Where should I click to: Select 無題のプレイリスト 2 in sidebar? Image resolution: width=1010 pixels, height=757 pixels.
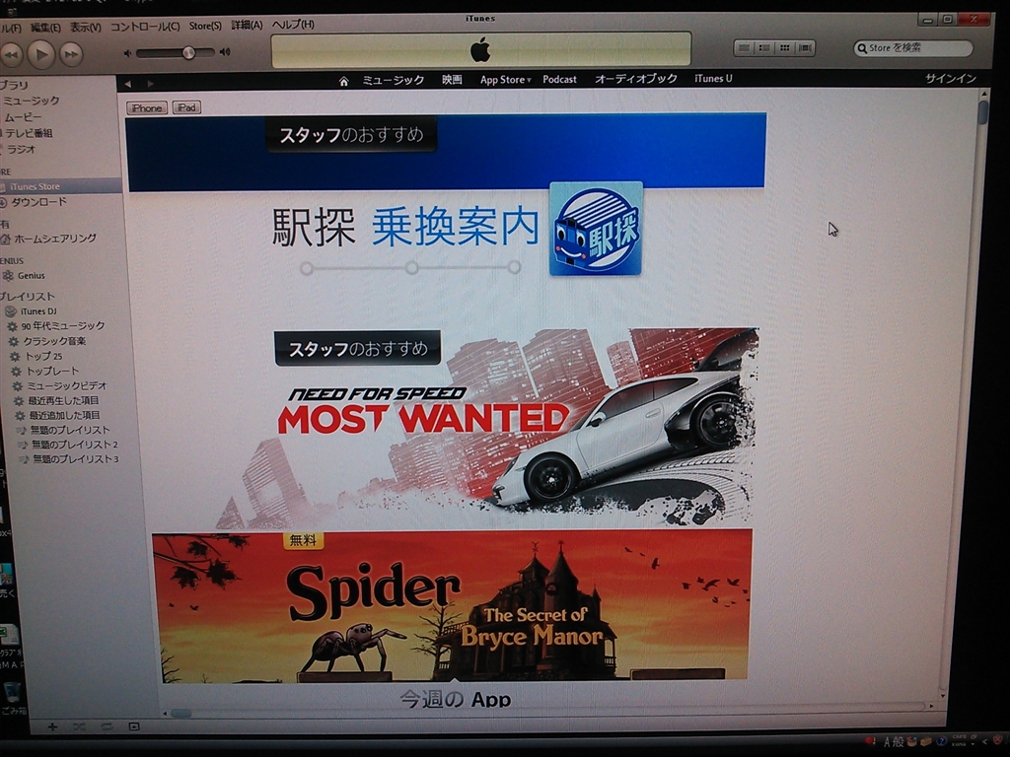74,445
